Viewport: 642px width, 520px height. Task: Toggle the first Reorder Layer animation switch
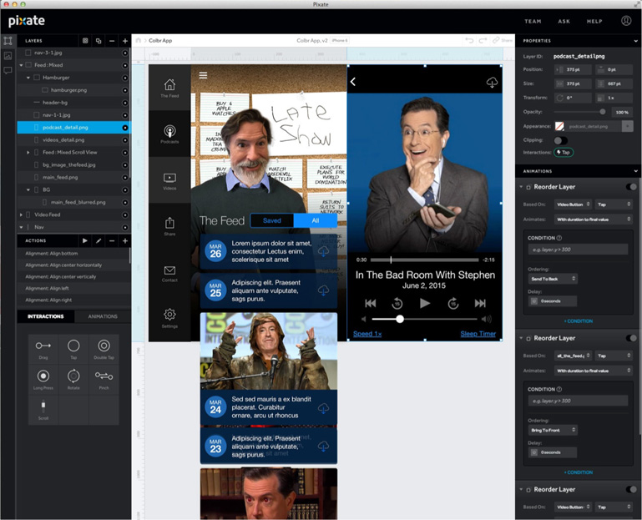pyautogui.click(x=631, y=187)
